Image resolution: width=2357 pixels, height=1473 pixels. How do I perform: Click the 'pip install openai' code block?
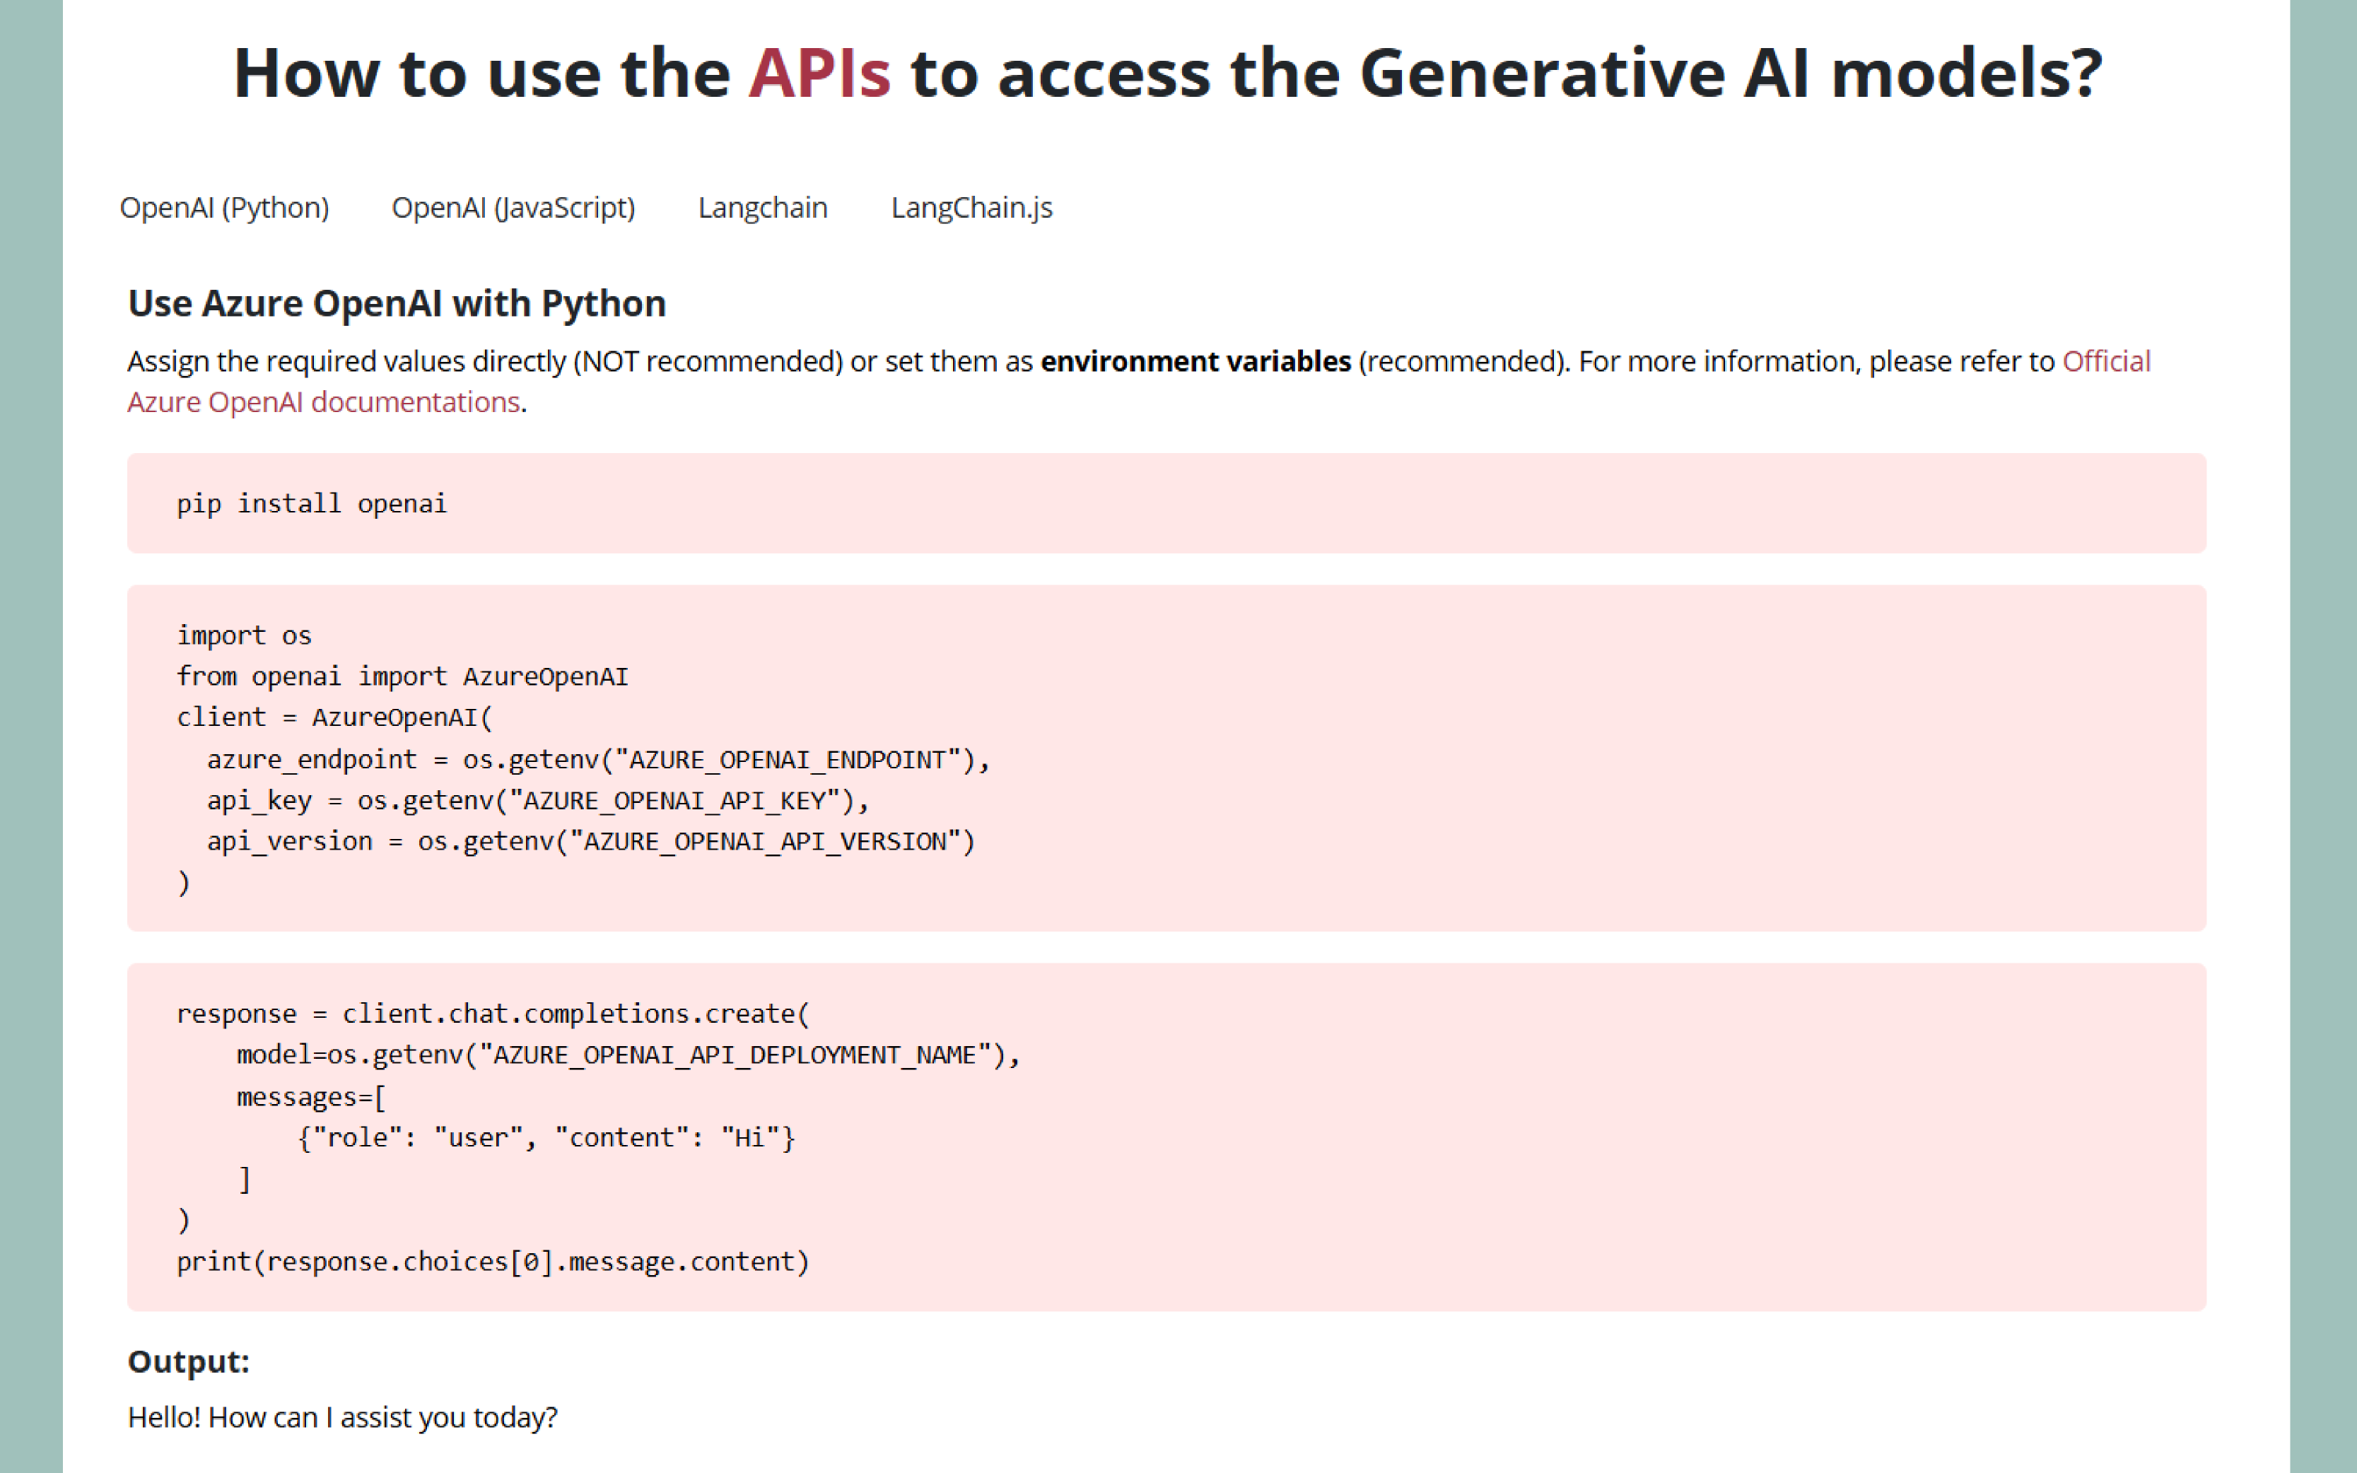coord(312,504)
